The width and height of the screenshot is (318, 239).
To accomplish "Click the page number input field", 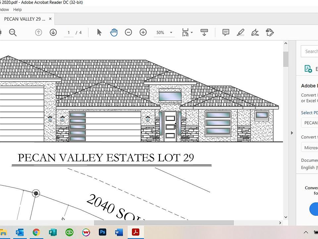I will click(x=69, y=33).
